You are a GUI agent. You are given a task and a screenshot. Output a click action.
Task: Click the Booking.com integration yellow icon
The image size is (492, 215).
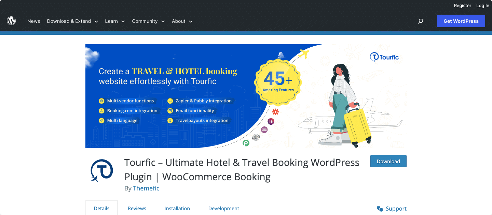(101, 111)
